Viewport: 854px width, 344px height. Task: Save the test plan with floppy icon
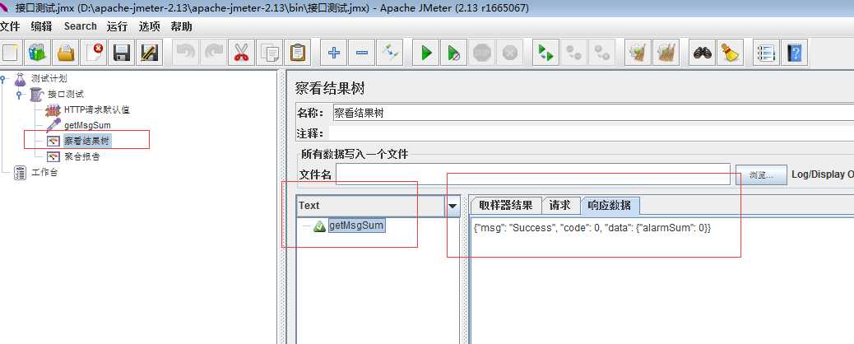click(x=122, y=53)
